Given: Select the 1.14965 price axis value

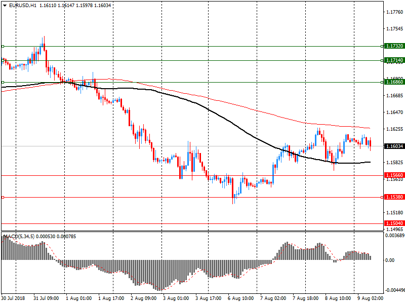Looking at the screenshot, I should tap(394, 230).
